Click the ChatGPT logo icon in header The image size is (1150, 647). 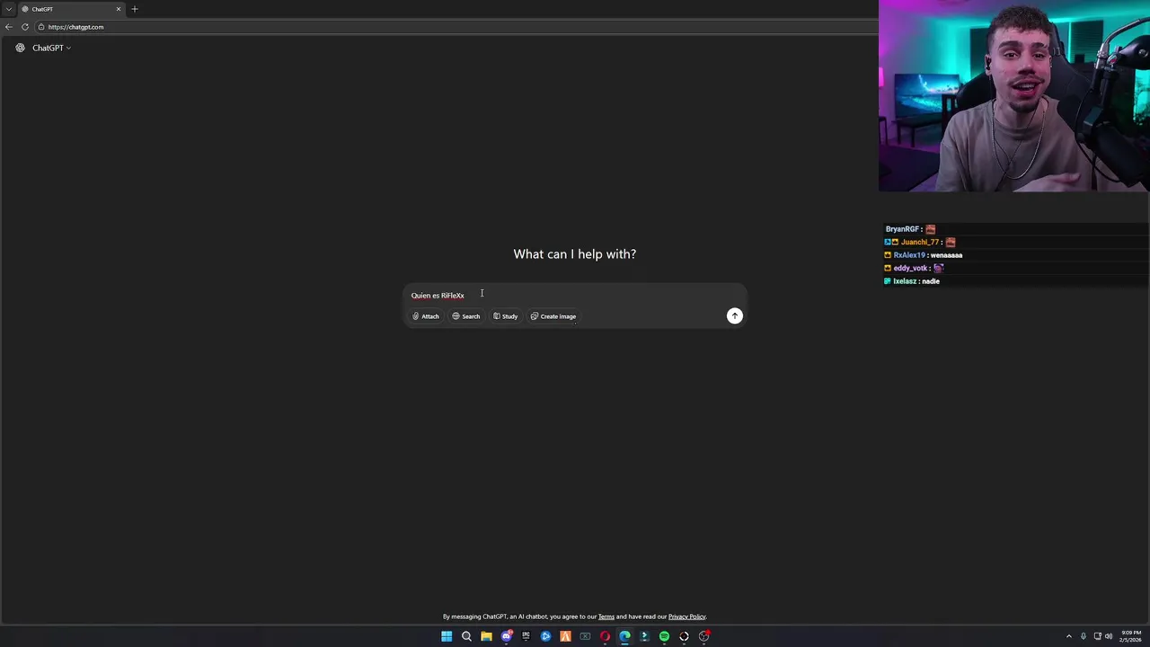(x=20, y=48)
